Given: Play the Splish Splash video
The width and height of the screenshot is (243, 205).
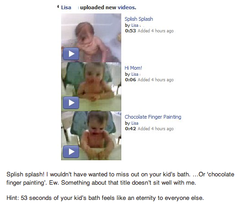Looking at the screenshot, I should 71,54.
